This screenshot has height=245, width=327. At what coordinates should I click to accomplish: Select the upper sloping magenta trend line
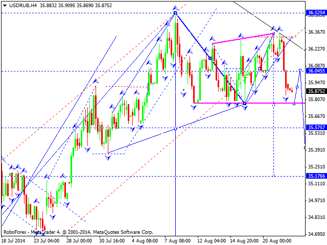coord(243,38)
